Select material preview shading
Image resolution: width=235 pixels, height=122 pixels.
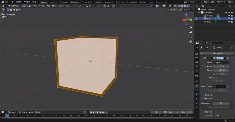[x=185, y=6]
